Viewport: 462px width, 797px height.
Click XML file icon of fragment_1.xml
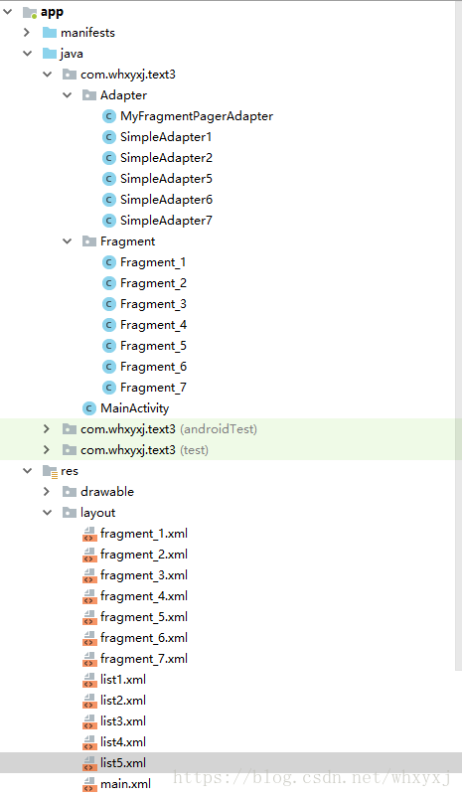89,534
